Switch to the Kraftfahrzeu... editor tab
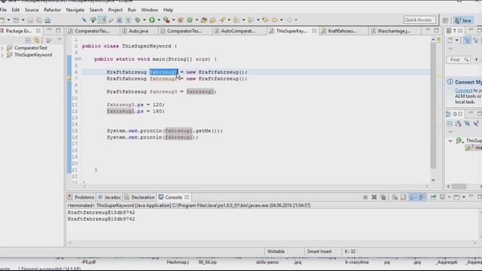Viewport: 482px width, 271px height. pyautogui.click(x=342, y=31)
